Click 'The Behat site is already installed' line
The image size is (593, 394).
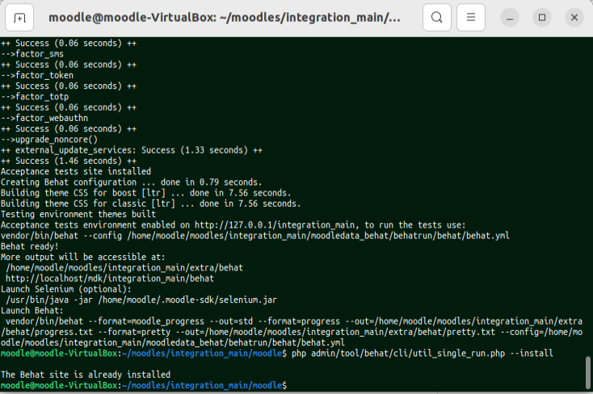coord(86,375)
